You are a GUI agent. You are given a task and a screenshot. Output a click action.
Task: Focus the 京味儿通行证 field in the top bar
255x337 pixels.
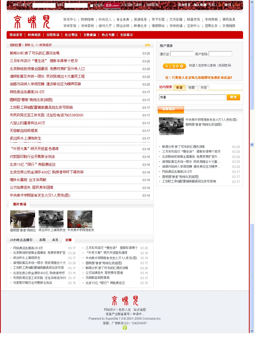44,5
